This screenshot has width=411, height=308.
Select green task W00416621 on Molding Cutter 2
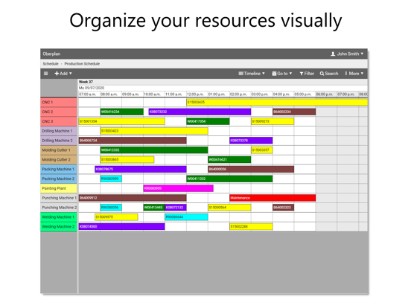229,159
